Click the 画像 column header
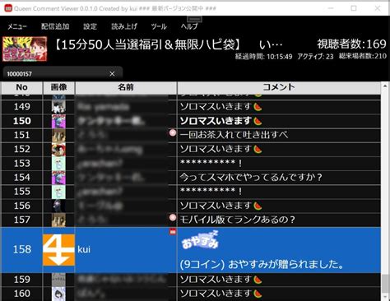 pyautogui.click(x=58, y=87)
